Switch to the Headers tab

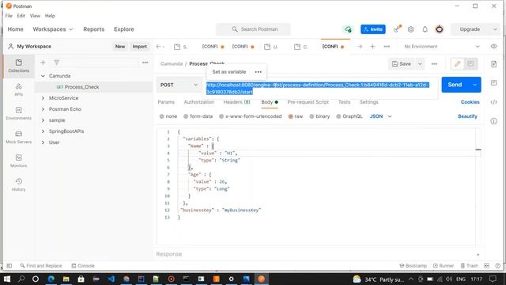(x=237, y=102)
